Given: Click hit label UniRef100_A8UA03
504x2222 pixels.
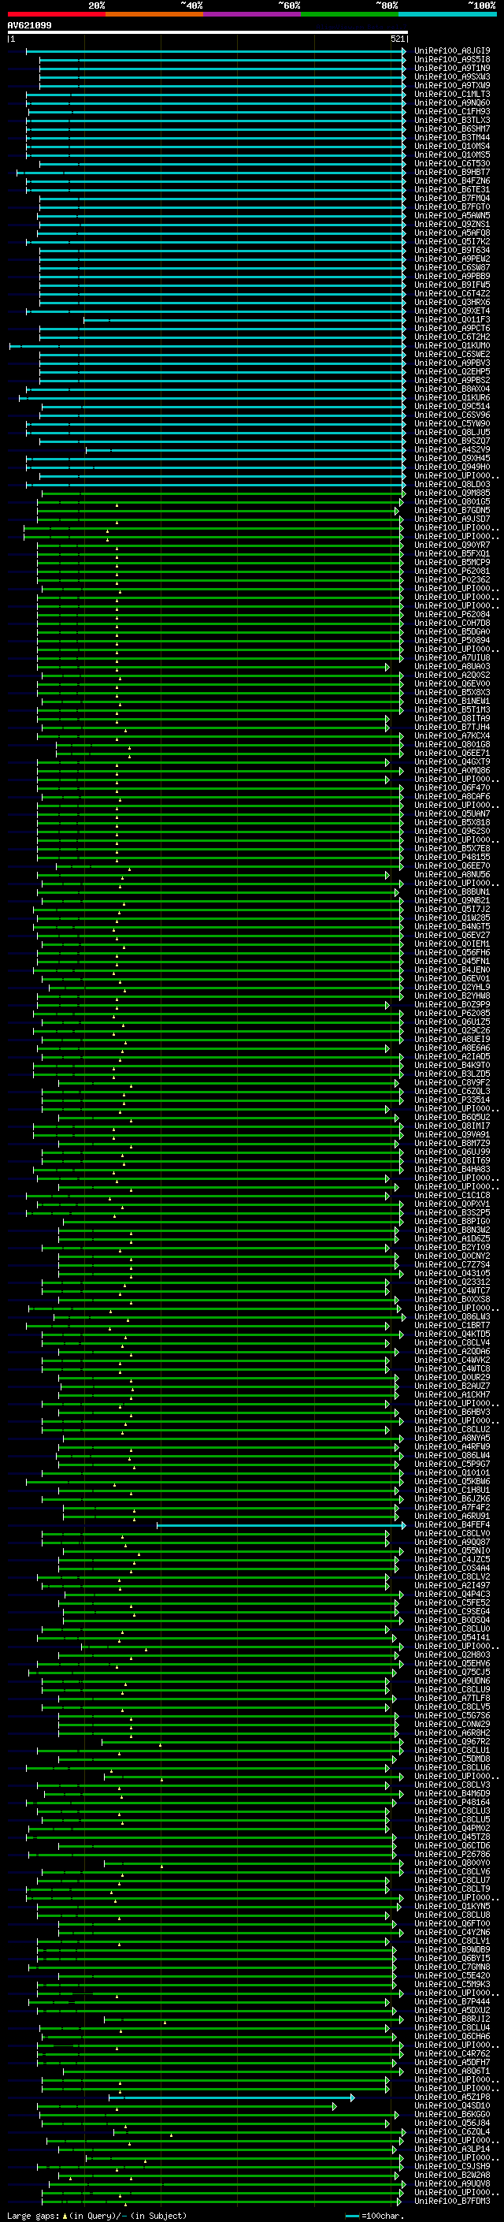Looking at the screenshot, I should pyautogui.click(x=452, y=666).
